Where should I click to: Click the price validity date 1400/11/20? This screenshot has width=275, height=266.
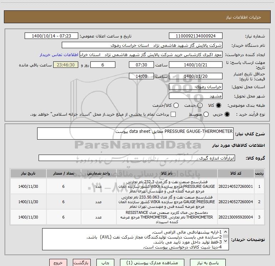[196, 76]
